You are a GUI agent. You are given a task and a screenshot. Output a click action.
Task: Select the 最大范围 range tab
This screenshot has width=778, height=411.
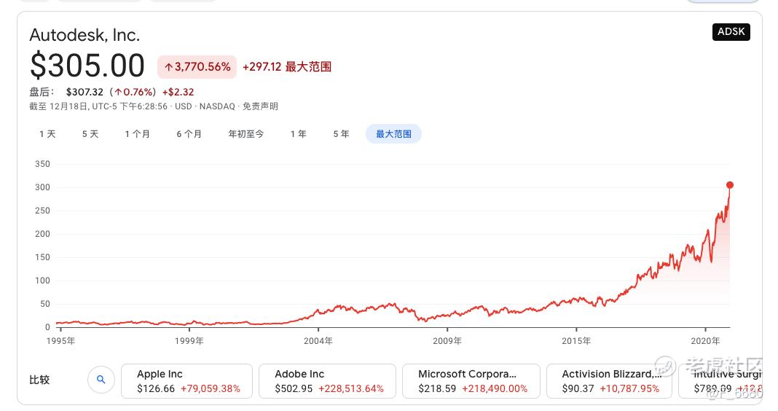click(x=393, y=134)
